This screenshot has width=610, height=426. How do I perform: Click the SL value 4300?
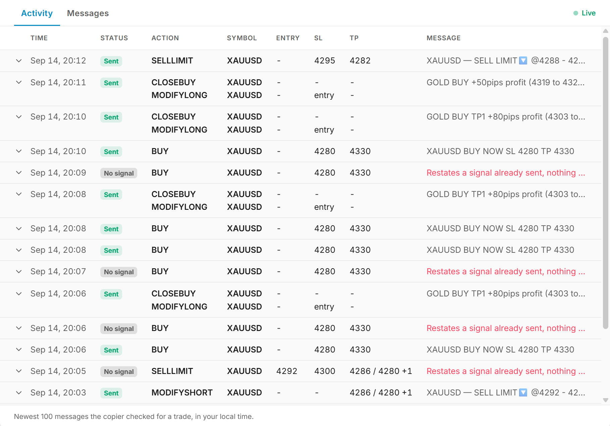point(324,371)
